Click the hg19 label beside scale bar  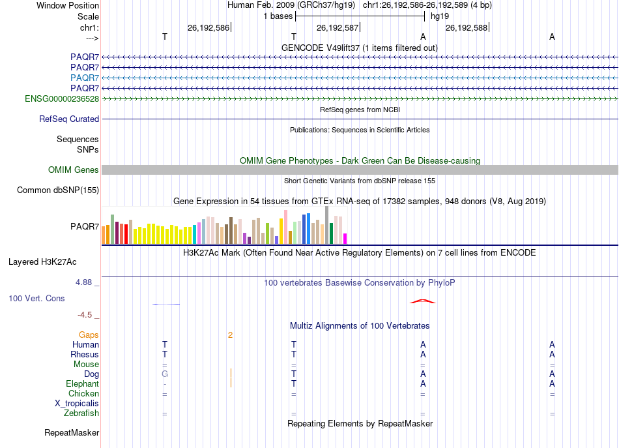tap(440, 16)
